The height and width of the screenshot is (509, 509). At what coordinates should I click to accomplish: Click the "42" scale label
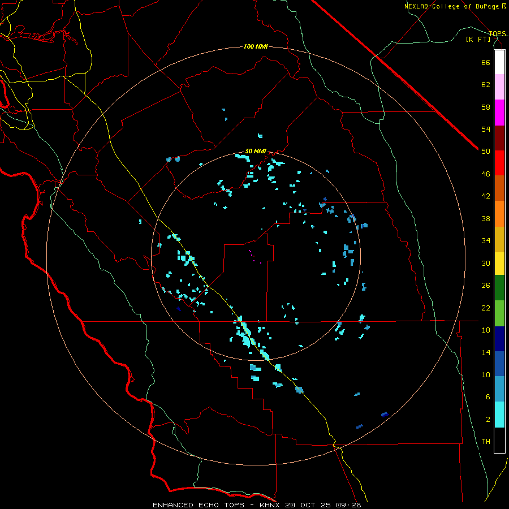tap(486, 196)
